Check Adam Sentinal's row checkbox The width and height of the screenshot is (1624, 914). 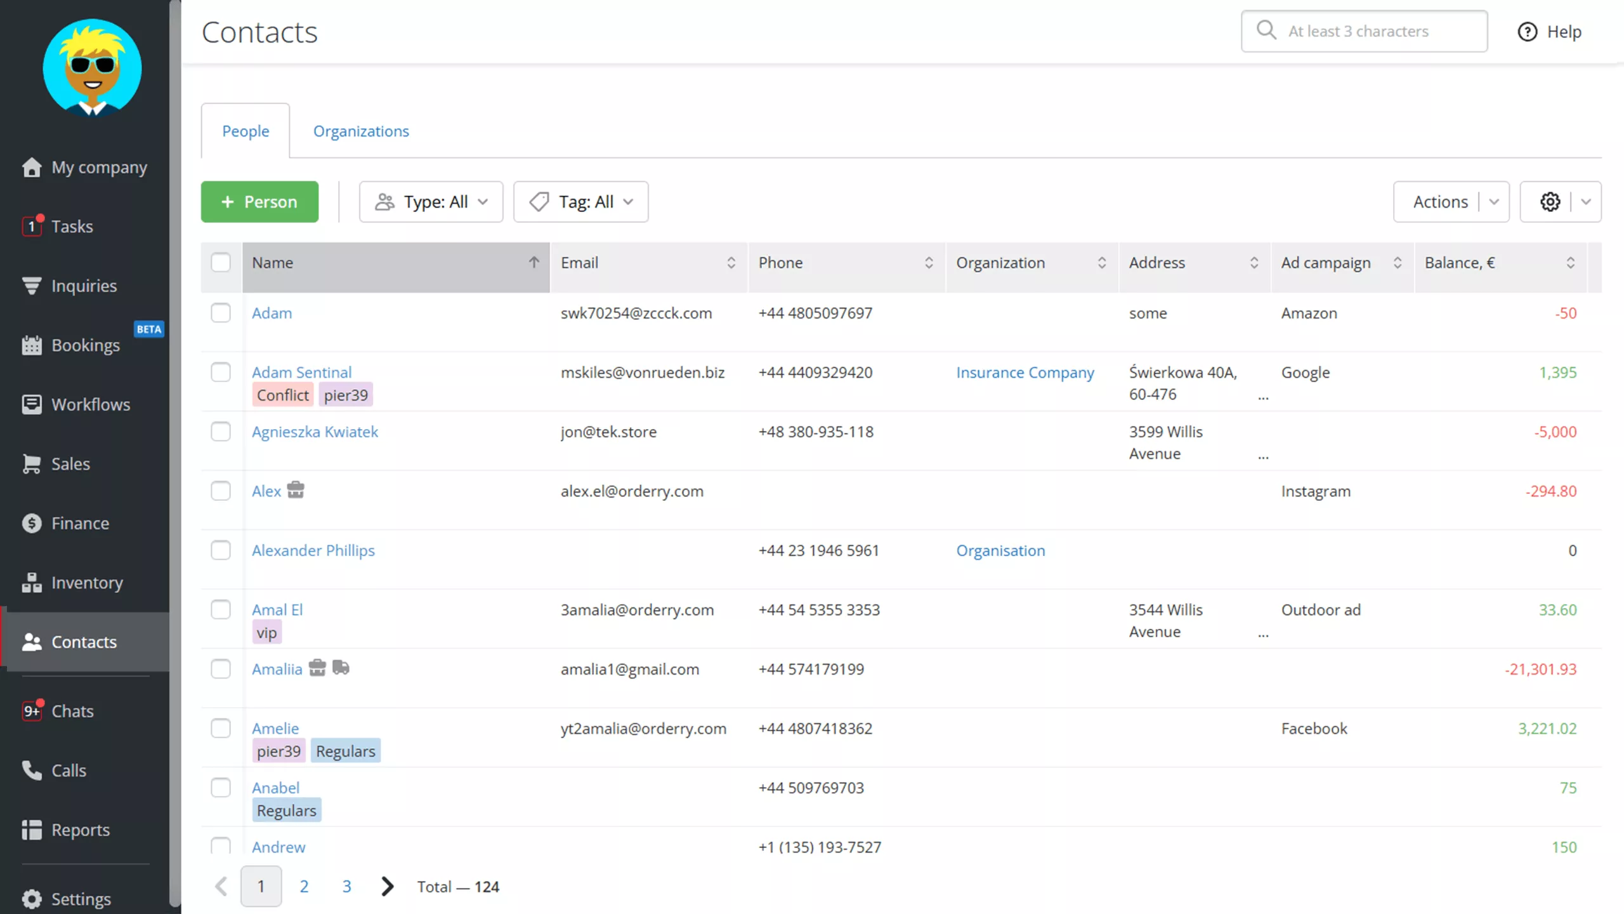point(221,373)
